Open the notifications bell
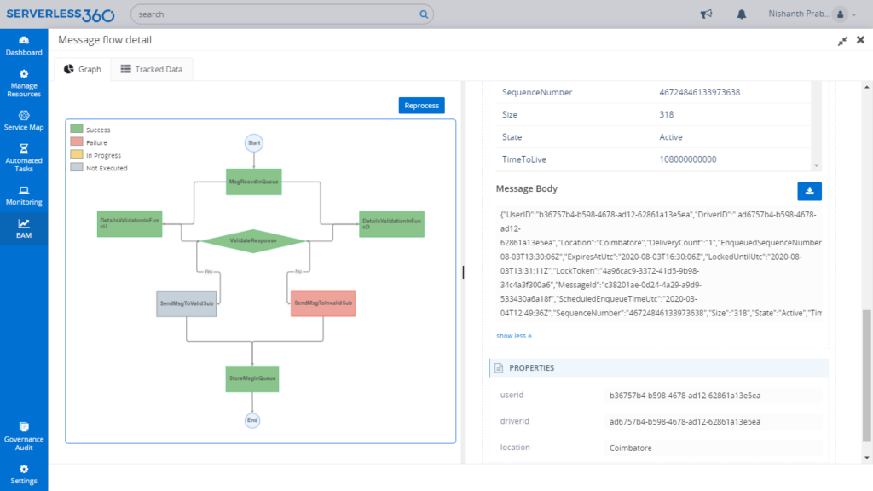Viewport: 873px width, 491px height. pyautogui.click(x=741, y=14)
